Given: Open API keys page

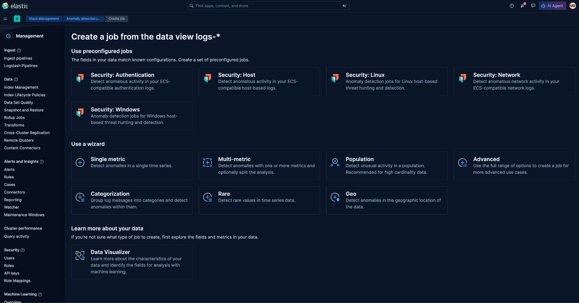Looking at the screenshot, I should tap(12, 273).
